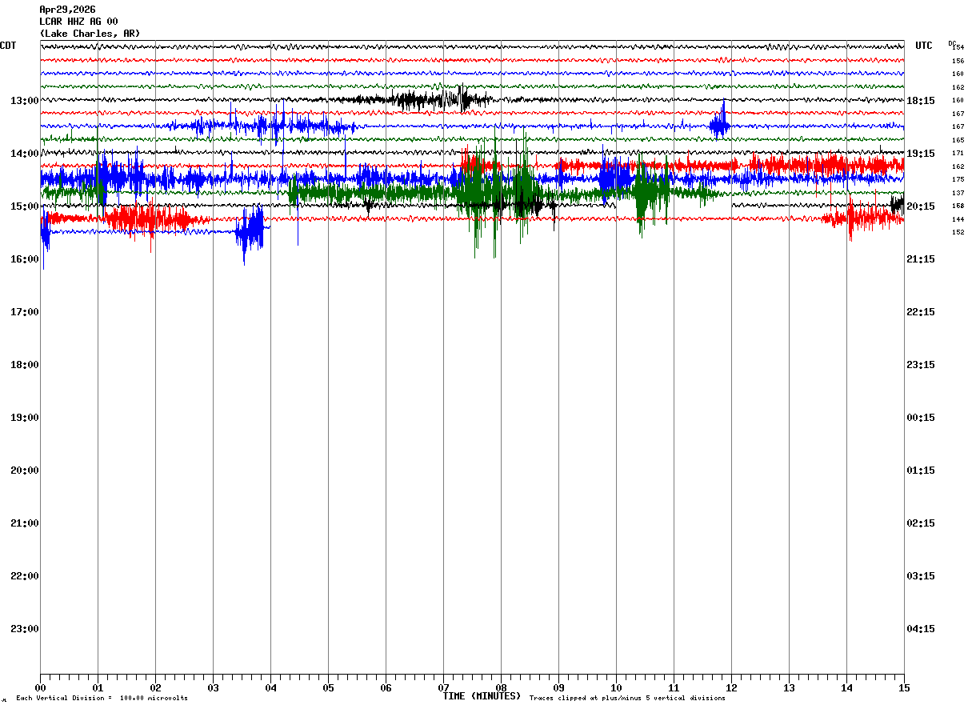Screen dimensions: 968x709
Task: Click the 04:15 UTC time label
Action: click(x=921, y=629)
